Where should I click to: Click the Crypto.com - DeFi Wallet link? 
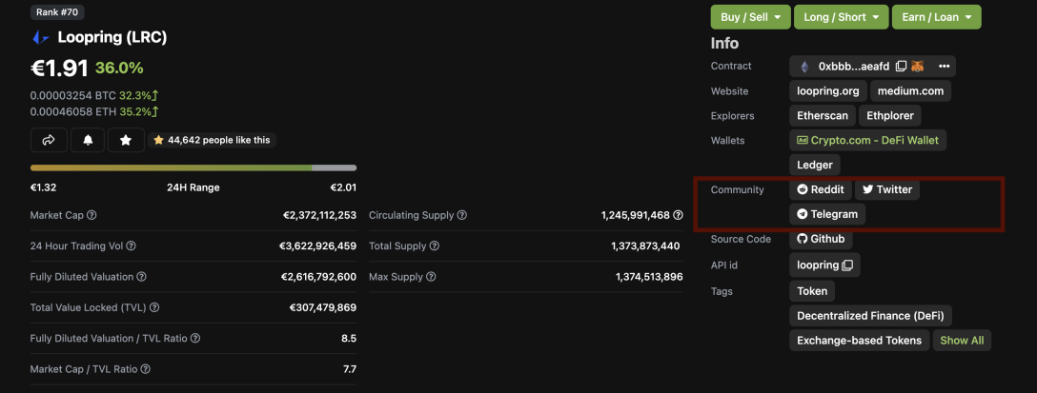pyautogui.click(x=867, y=140)
